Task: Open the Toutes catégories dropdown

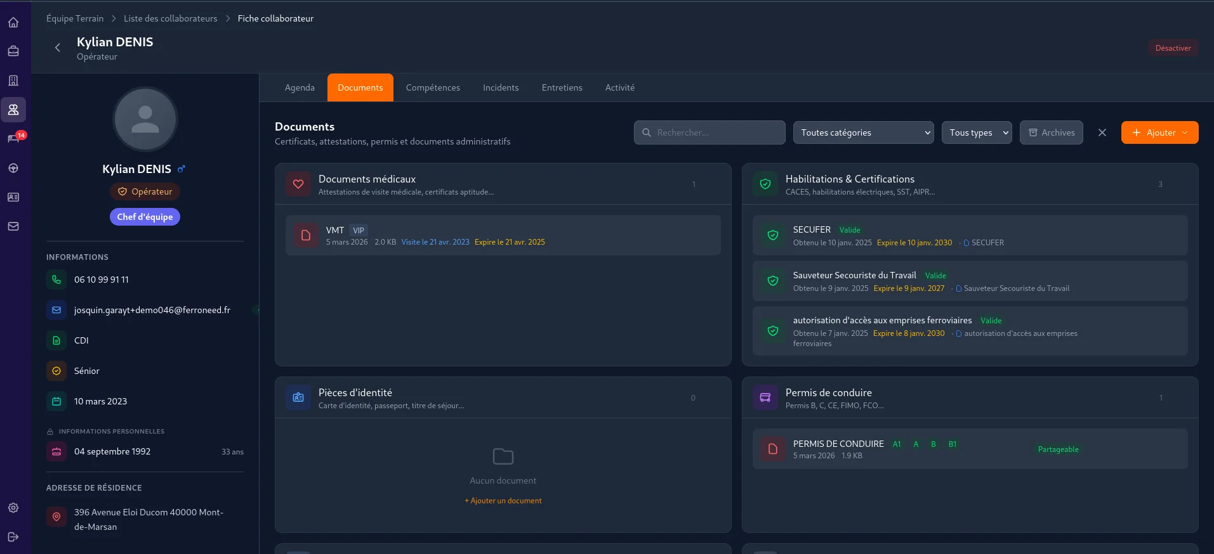Action: coord(863,132)
